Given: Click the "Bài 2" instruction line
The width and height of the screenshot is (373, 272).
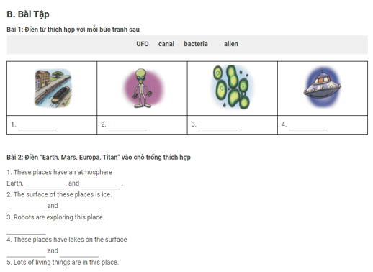Looking at the screenshot, I should point(99,158).
